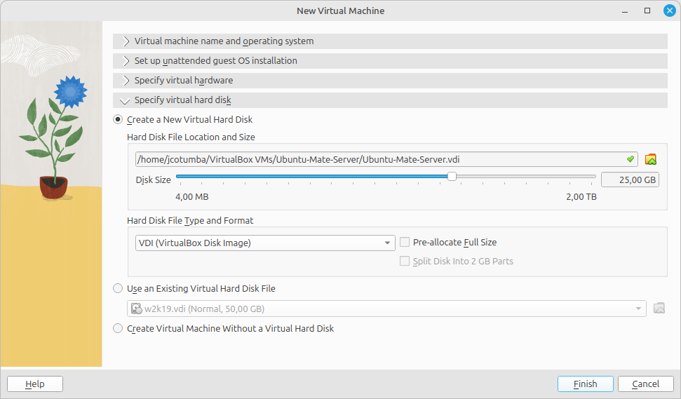Viewport: 681px width, 399px height.
Task: Select Create a New Virtual Hard Disk
Action: [x=118, y=119]
